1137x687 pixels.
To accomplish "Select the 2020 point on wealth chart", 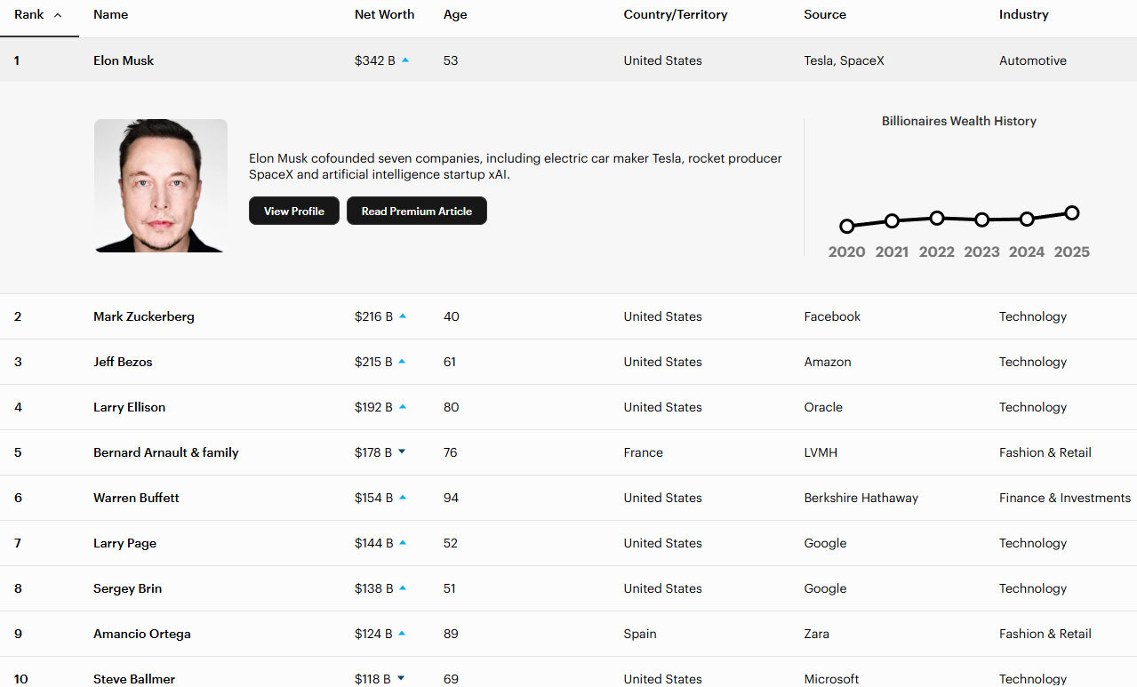I will 846,227.
